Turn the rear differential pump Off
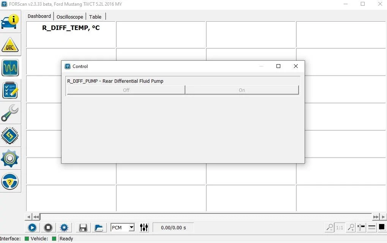387x243 pixels. [126, 90]
